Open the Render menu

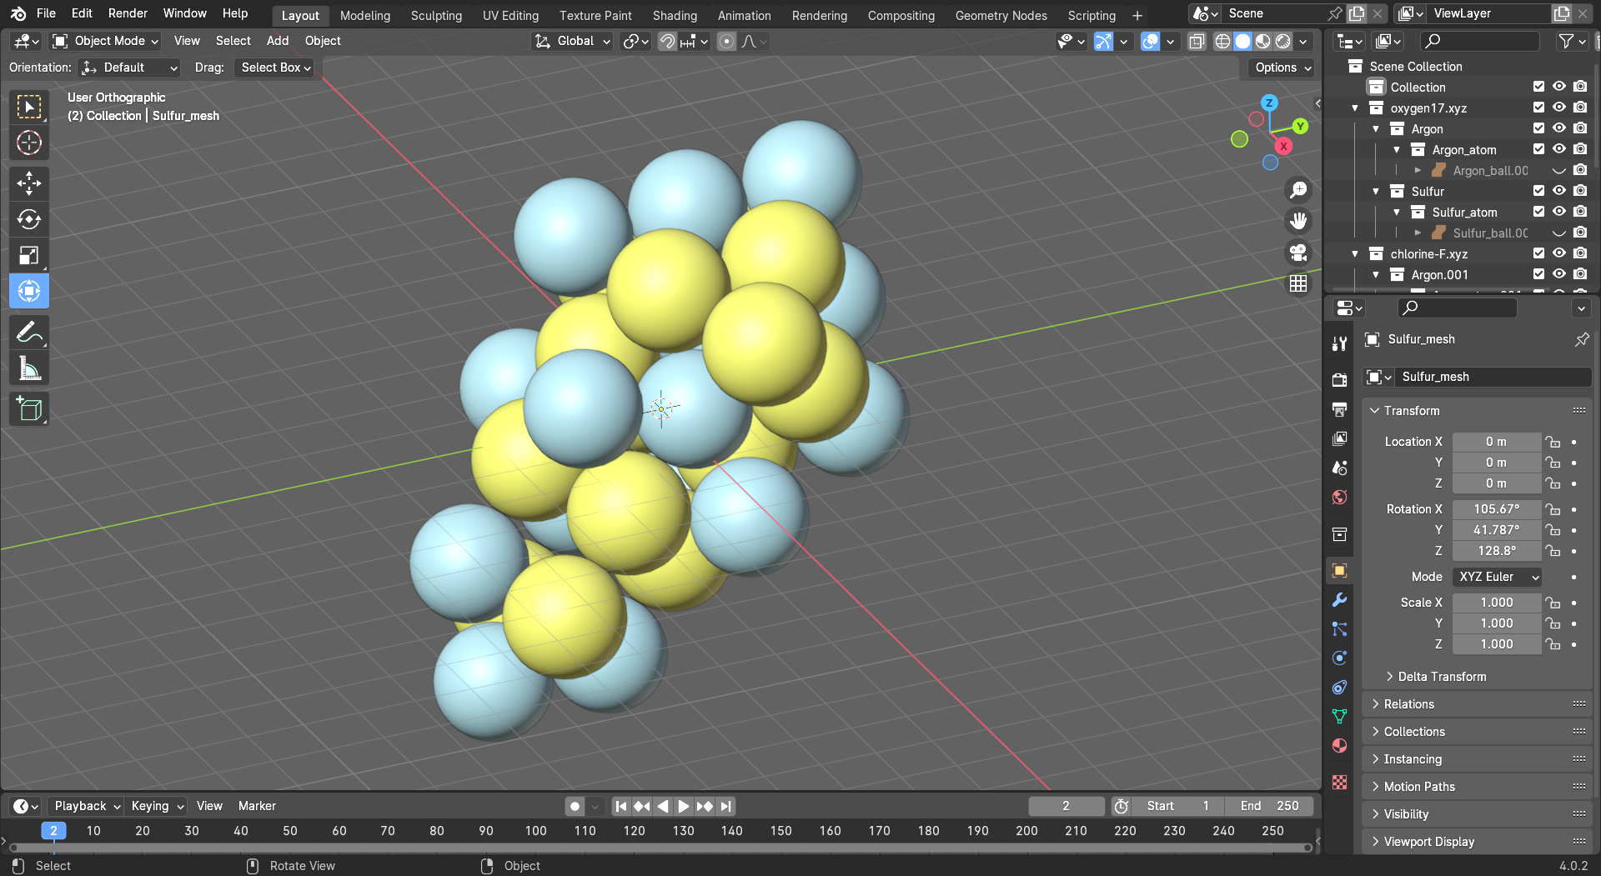(128, 13)
